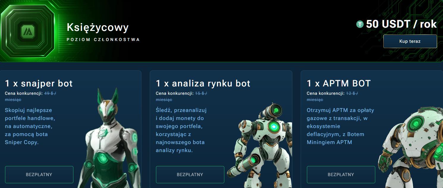Click the Tether USDT coin icon
443x188 pixels.
(x=360, y=24)
